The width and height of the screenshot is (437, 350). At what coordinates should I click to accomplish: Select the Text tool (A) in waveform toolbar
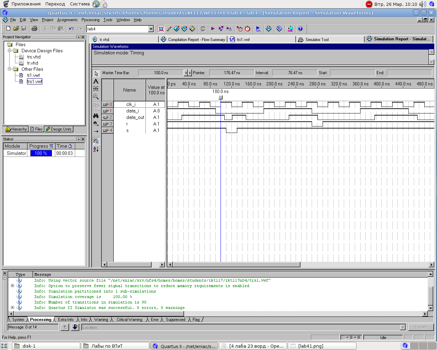[96, 81]
